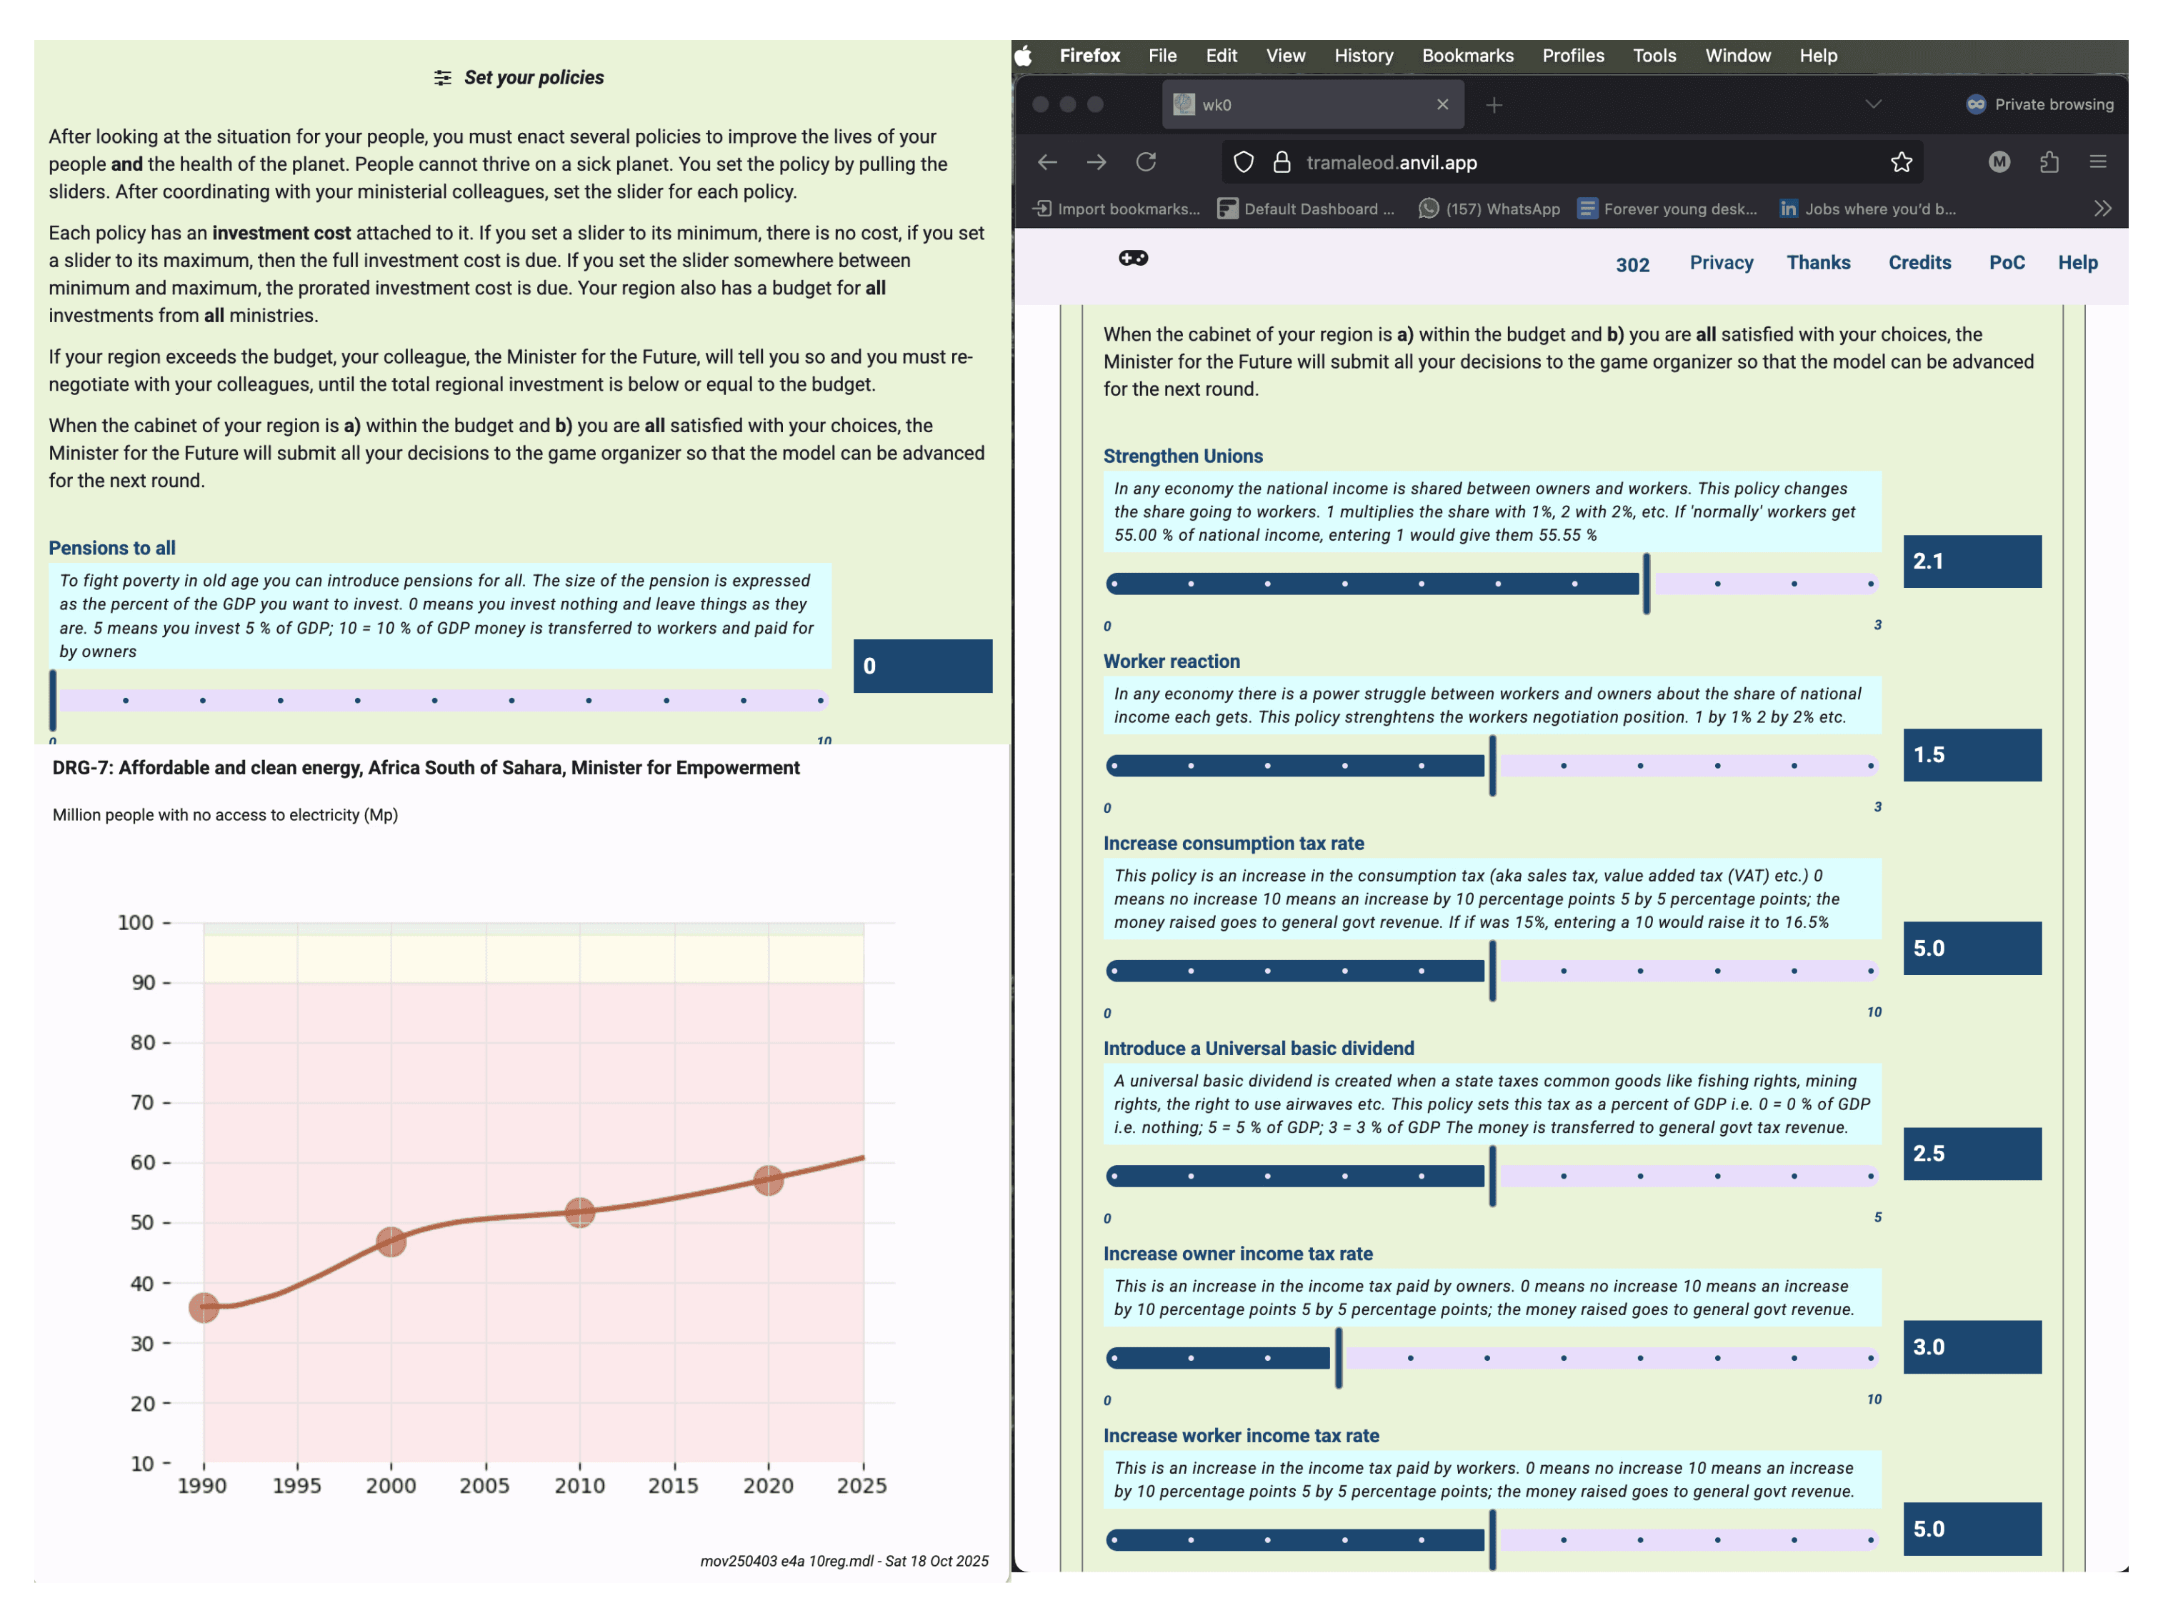Click the Firefox back arrow
This screenshot has width=2163, height=1623.
click(1047, 162)
